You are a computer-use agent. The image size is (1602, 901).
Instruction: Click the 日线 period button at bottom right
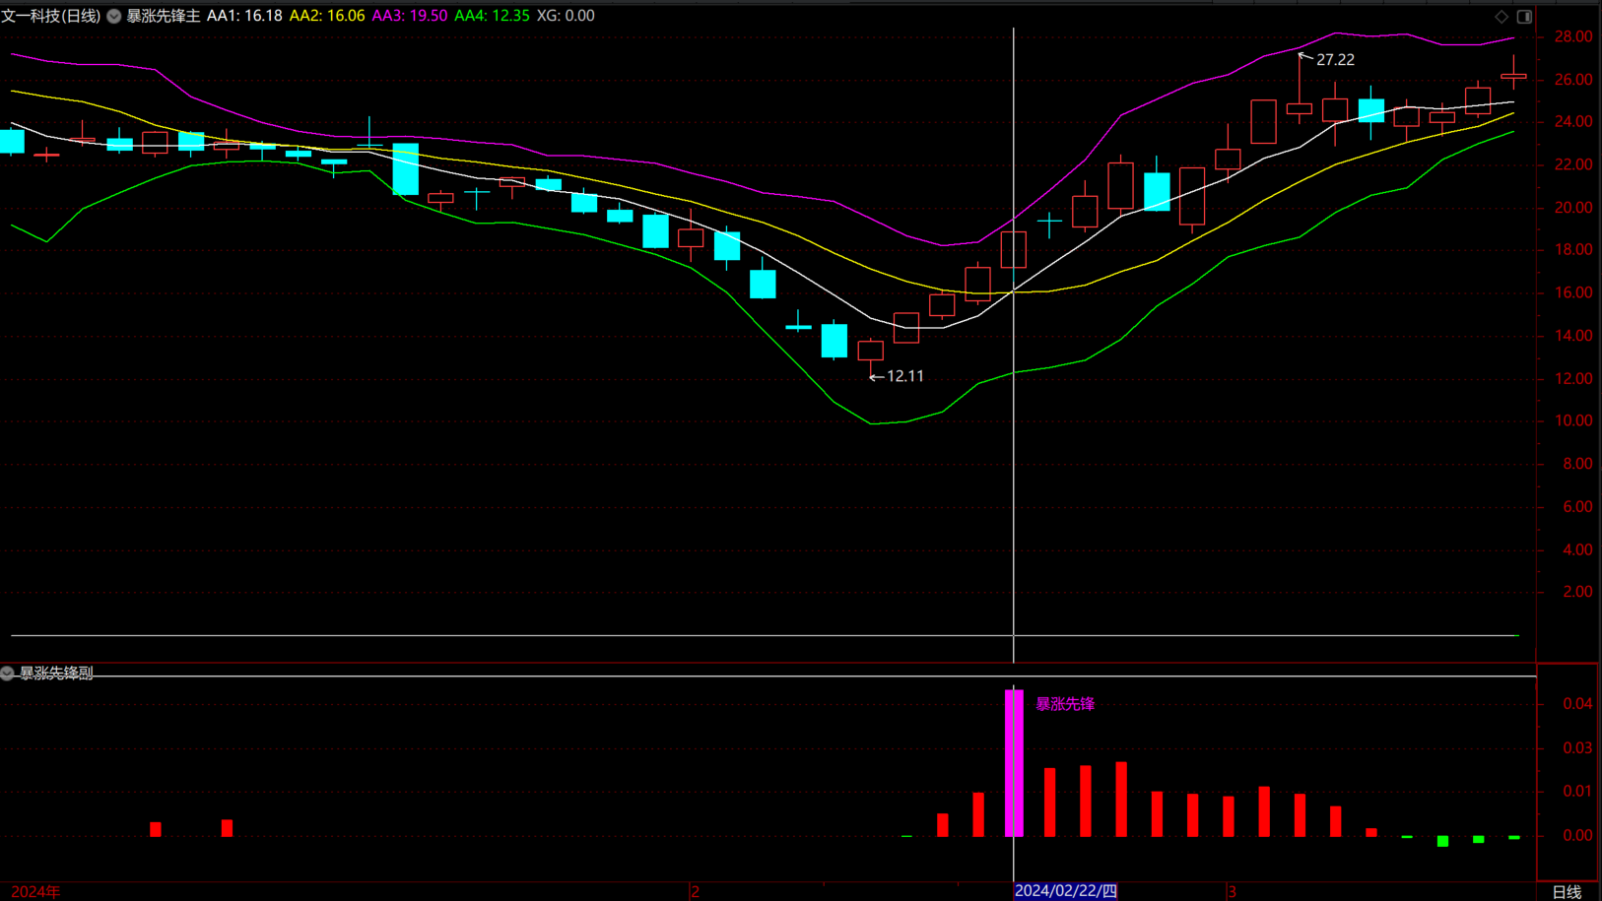click(x=1567, y=891)
